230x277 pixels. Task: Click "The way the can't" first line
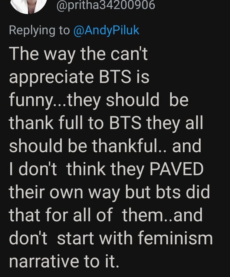click(x=78, y=54)
